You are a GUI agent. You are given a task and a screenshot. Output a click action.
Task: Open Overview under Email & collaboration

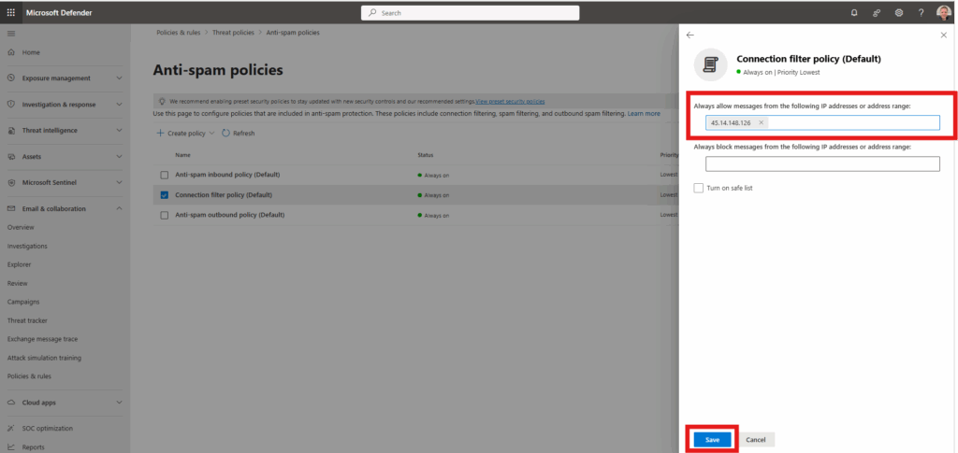(21, 227)
